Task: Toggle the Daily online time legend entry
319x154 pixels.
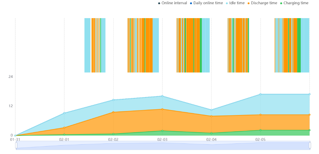Action: pyautogui.click(x=206, y=3)
